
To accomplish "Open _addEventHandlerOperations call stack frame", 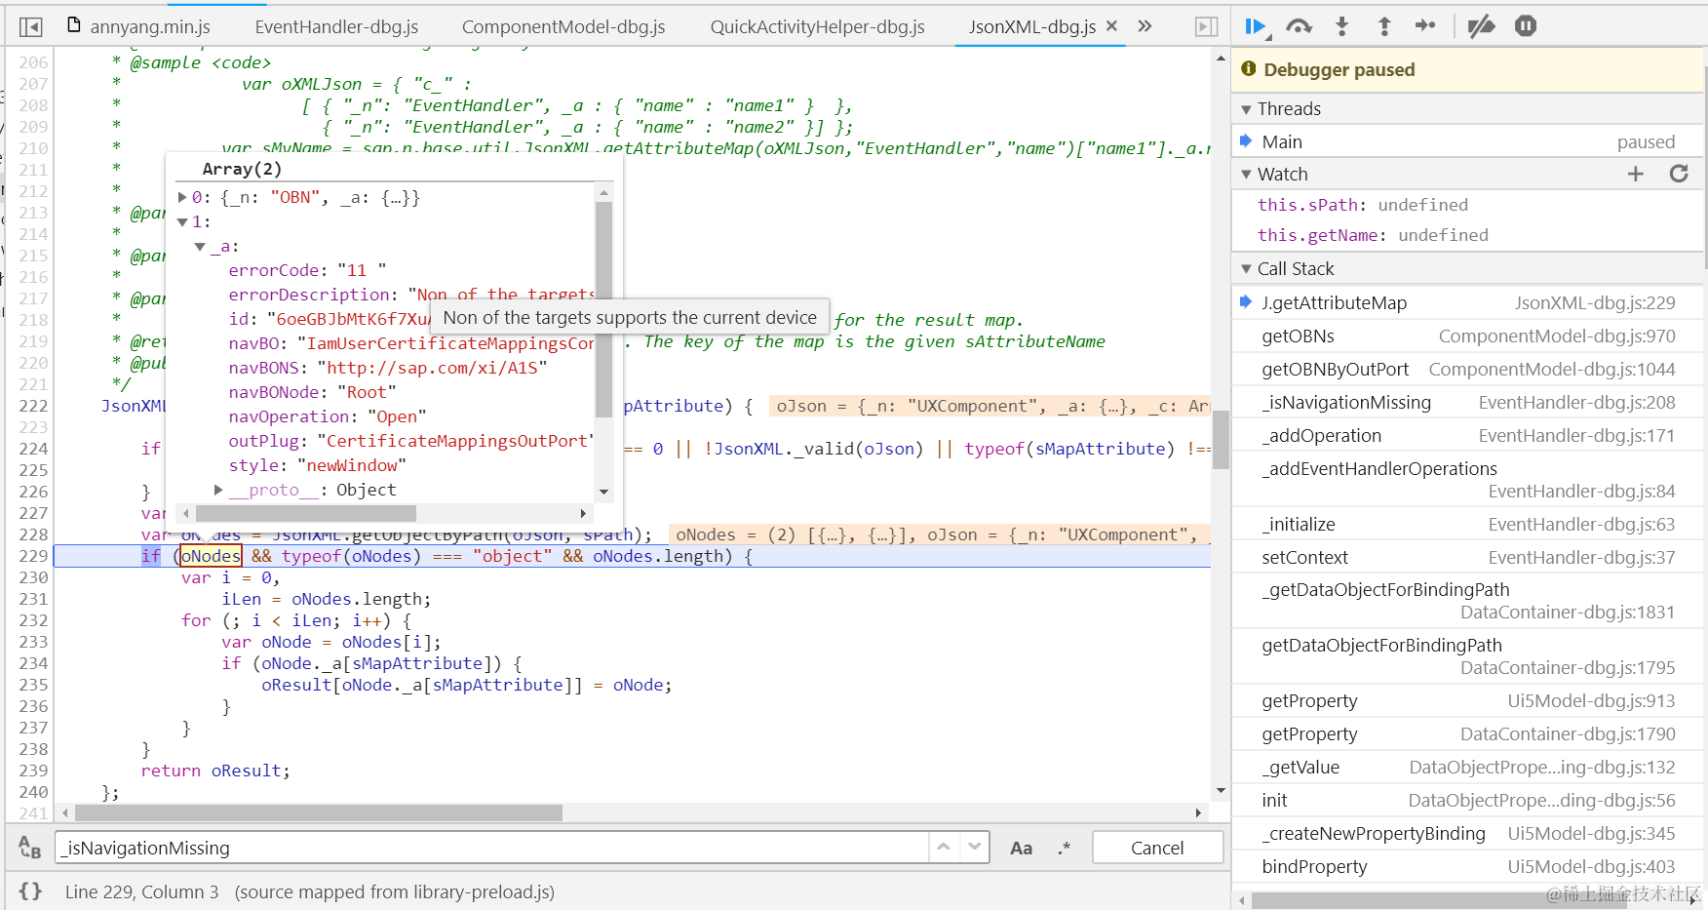I will tap(1468, 480).
